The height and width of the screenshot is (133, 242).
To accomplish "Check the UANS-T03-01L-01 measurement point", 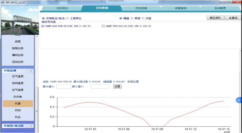I will (x=103, y=26).
